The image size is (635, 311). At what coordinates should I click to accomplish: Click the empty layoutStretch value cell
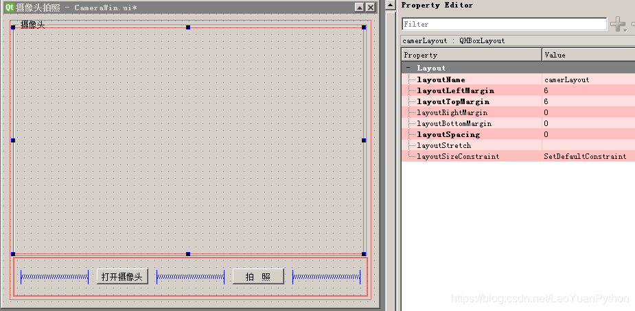588,145
